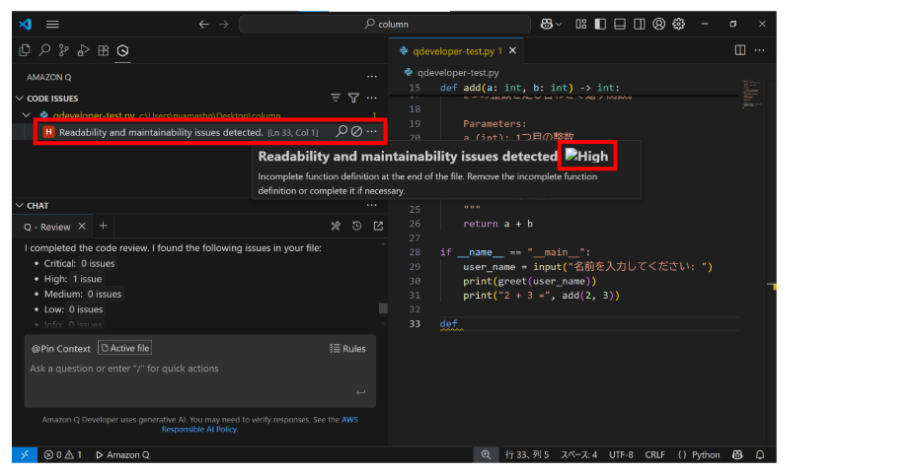Click the editor minimap
The width and height of the screenshot is (913, 474).
752,95
